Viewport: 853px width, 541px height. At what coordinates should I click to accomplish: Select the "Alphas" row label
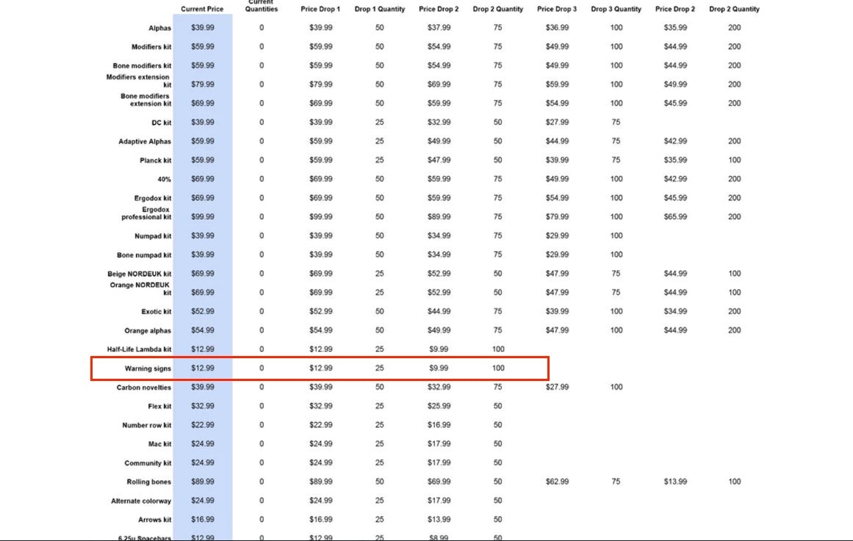159,28
